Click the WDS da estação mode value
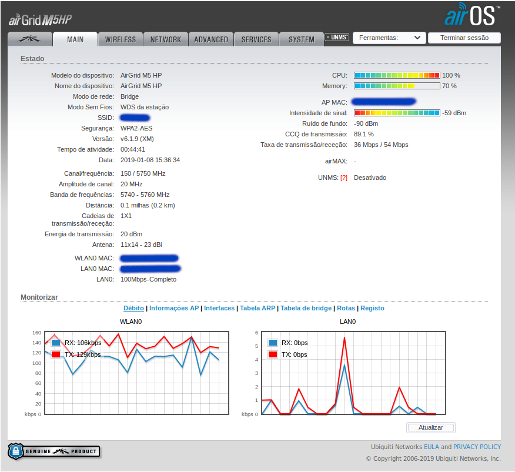This screenshot has width=515, height=472. 145,107
